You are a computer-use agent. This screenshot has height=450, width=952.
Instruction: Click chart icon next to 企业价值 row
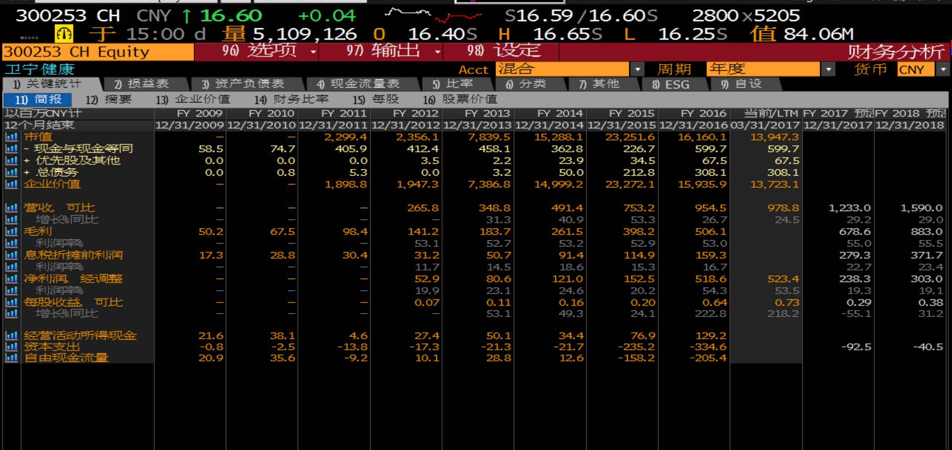click(x=12, y=184)
